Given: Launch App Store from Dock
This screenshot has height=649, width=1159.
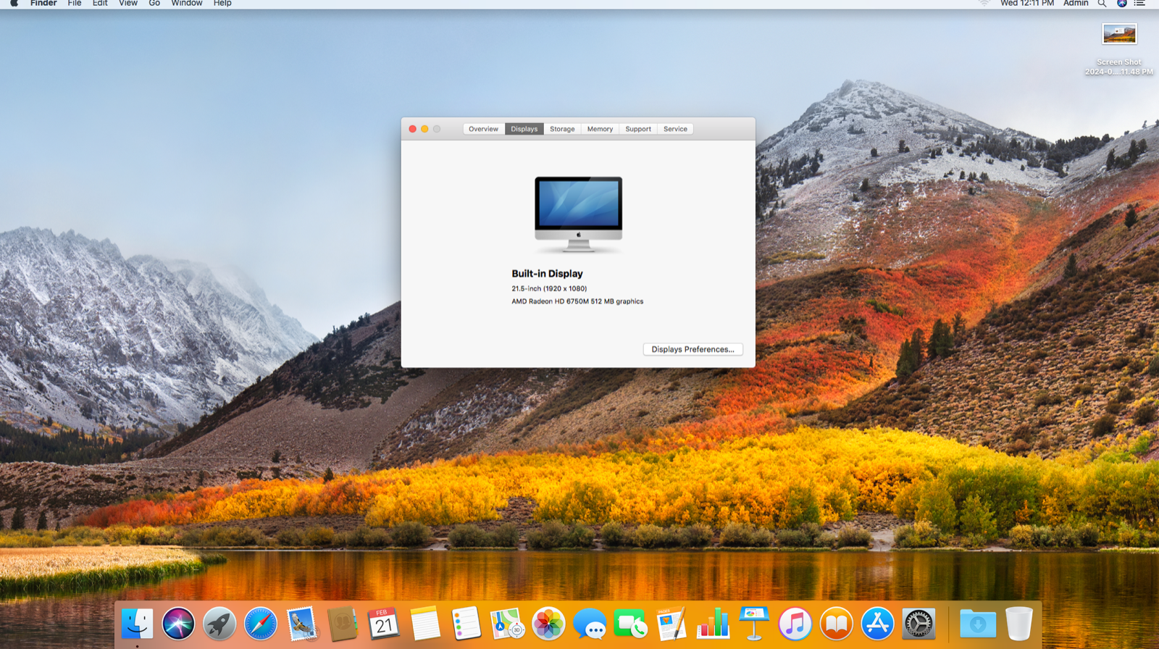Looking at the screenshot, I should (x=877, y=624).
